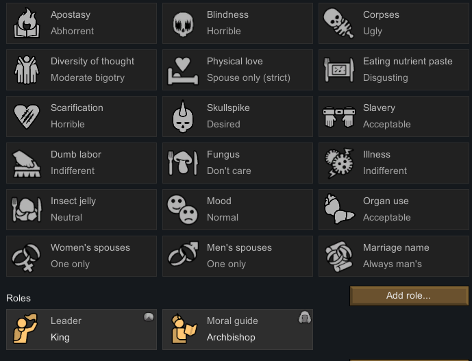
Task: Click the Eating nutrient paste precept
Action: [x=394, y=70]
